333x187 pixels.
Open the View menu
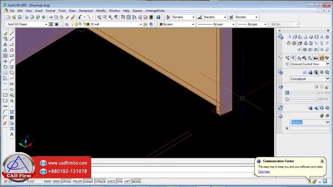(29, 10)
